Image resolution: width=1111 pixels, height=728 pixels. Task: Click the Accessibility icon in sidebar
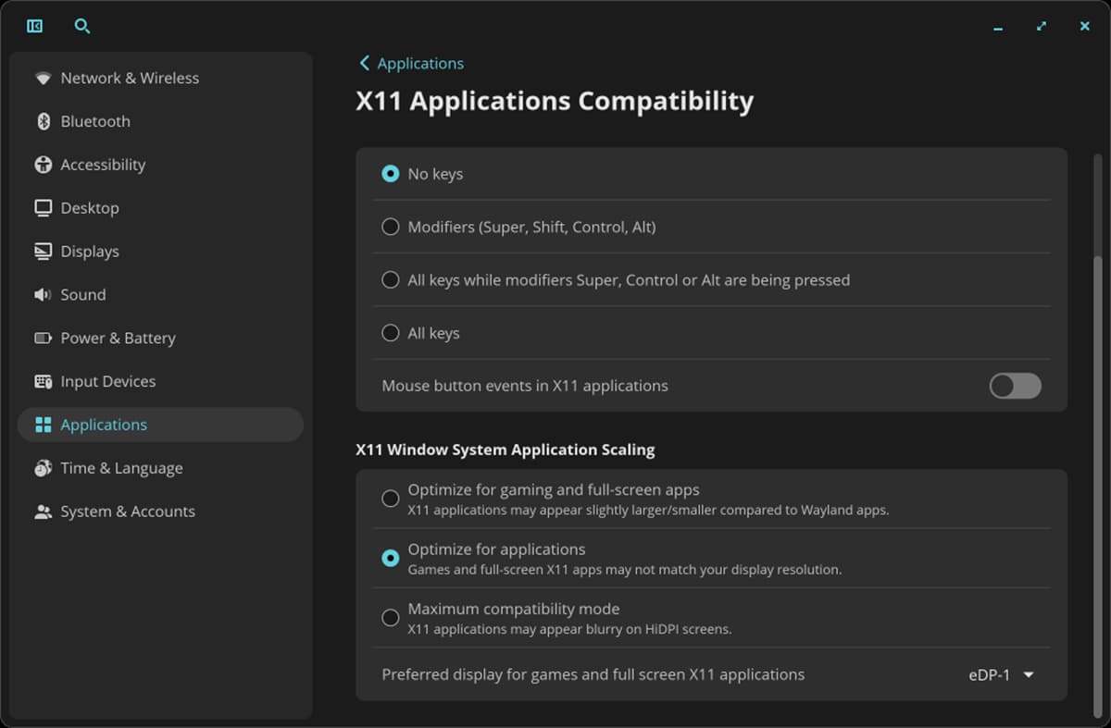[43, 165]
